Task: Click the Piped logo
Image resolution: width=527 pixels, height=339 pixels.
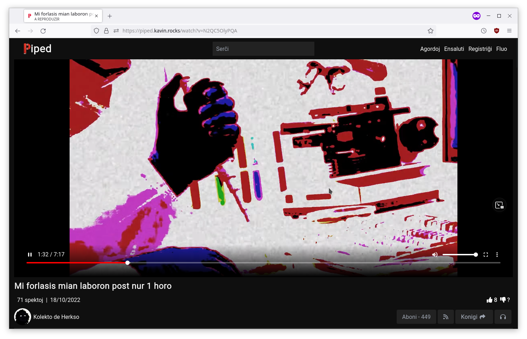Action: [x=37, y=48]
